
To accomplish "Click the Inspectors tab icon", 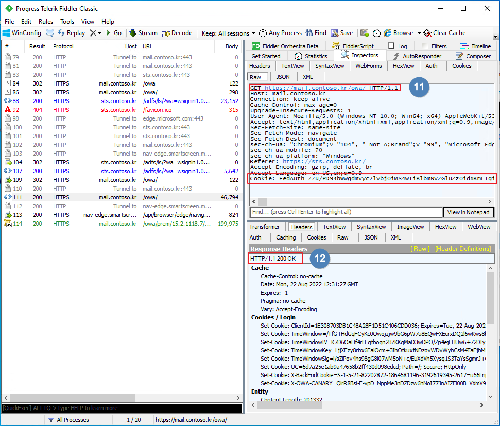I will tap(344, 55).
